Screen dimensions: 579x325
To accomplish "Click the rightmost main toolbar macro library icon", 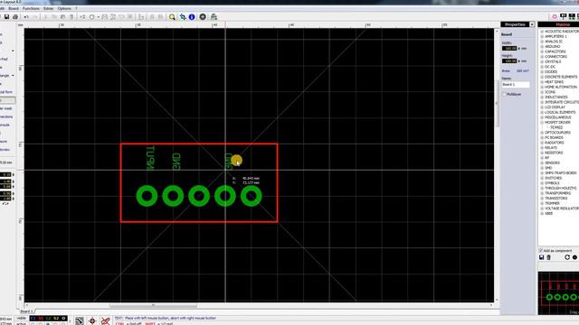I will (214, 17).
